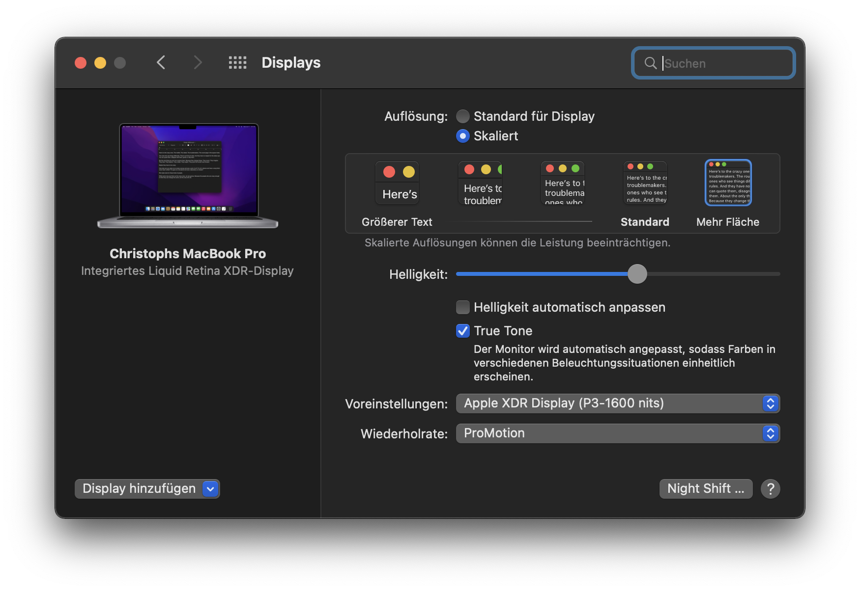Select the 'Skaliert' resolution option
This screenshot has width=860, height=591.
463,136
